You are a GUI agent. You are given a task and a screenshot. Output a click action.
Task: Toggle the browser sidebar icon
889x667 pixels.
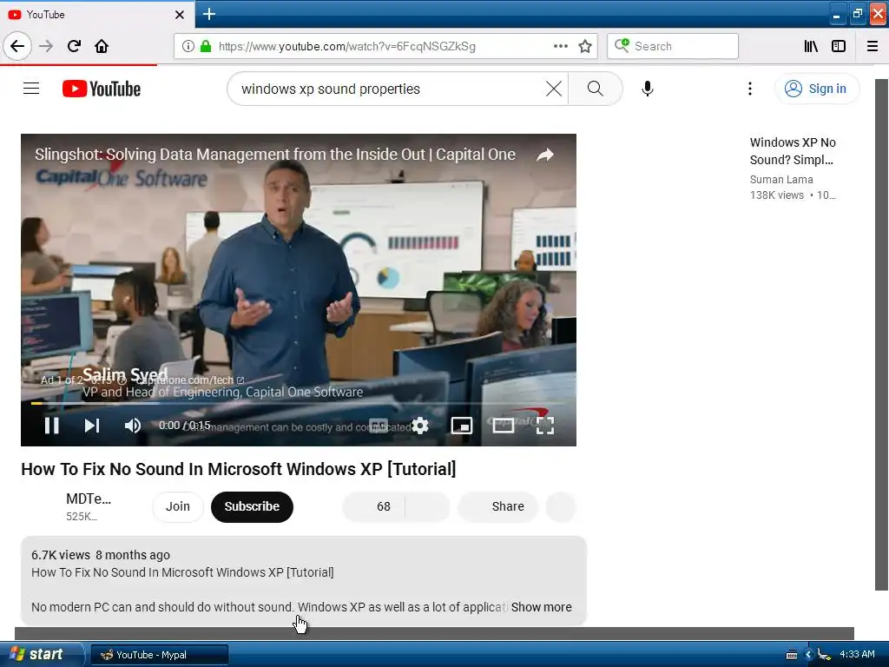pos(839,47)
